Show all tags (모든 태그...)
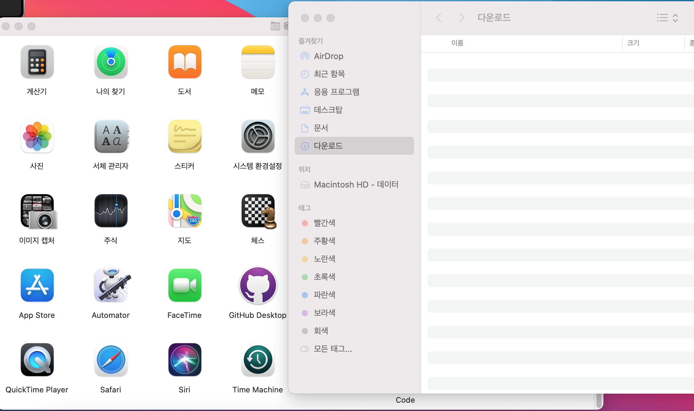This screenshot has height=411, width=694. tap(333, 349)
